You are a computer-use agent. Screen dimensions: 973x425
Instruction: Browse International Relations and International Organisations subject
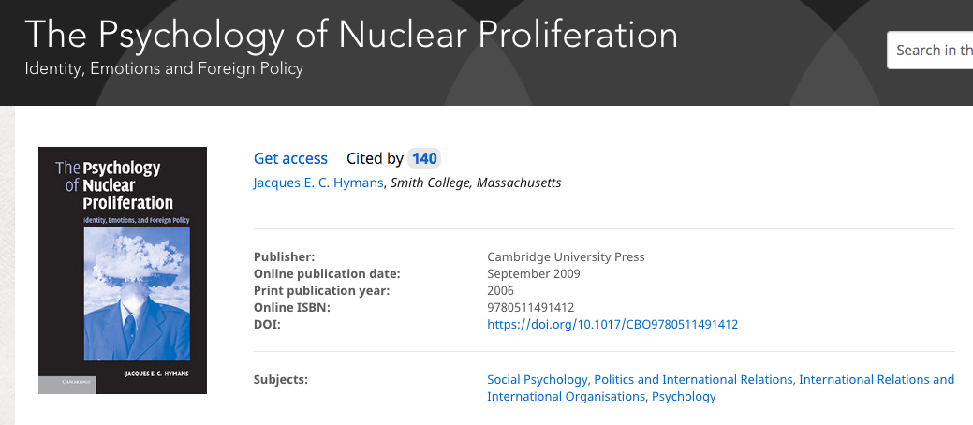720,388
